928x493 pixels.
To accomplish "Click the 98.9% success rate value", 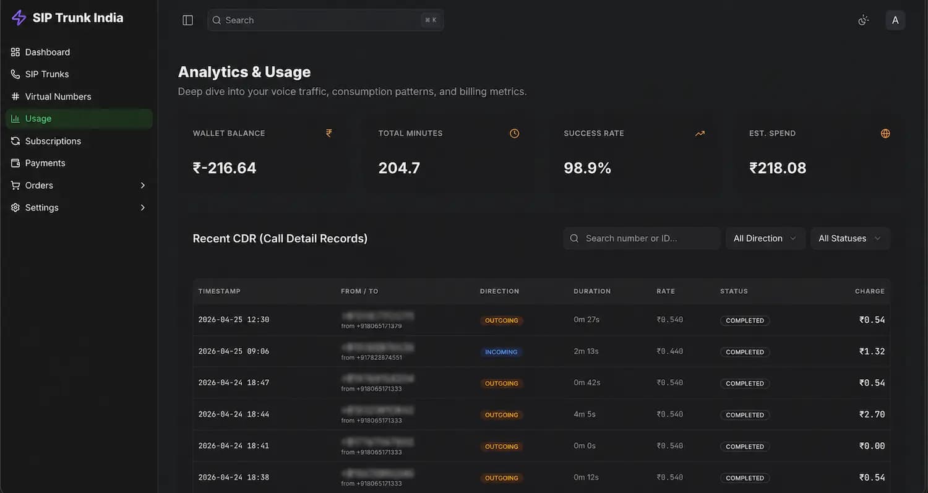I will tap(588, 168).
